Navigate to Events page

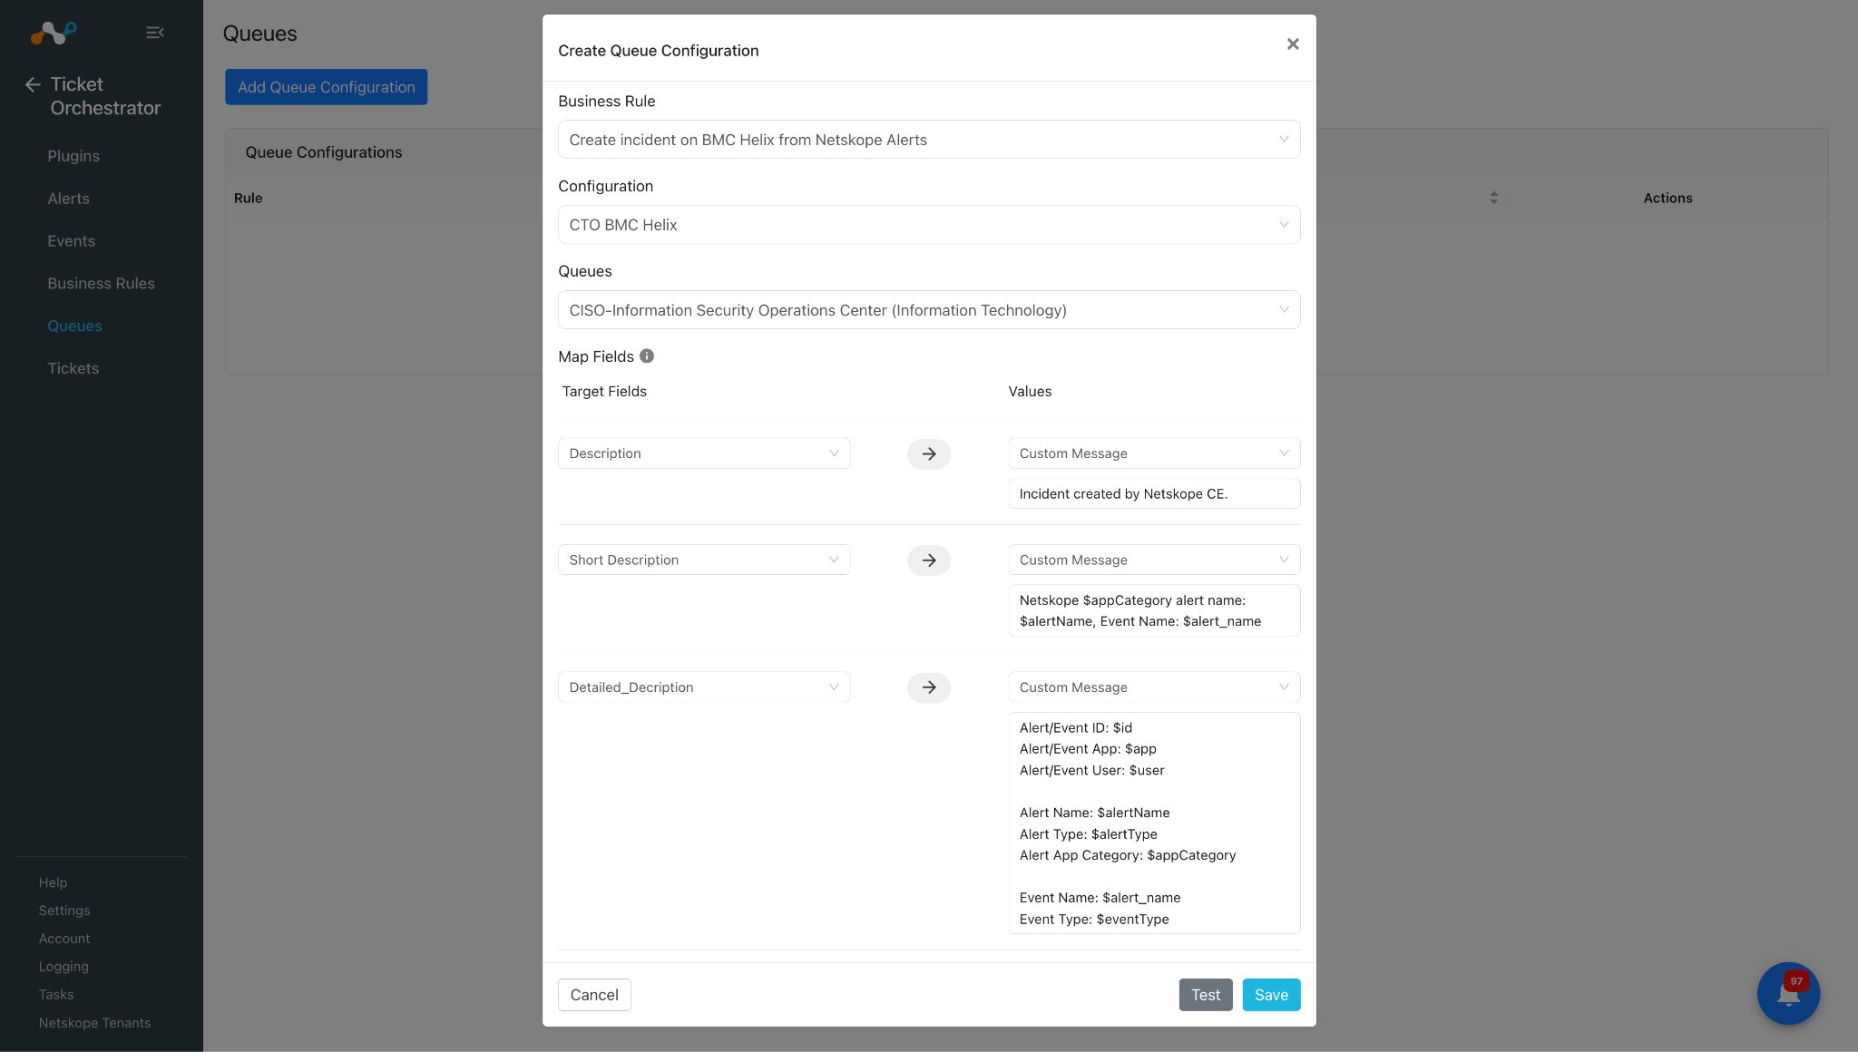point(72,241)
